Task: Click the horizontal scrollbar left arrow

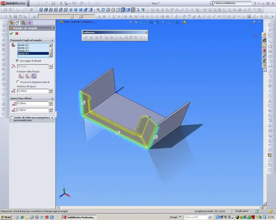Action: coord(58,208)
